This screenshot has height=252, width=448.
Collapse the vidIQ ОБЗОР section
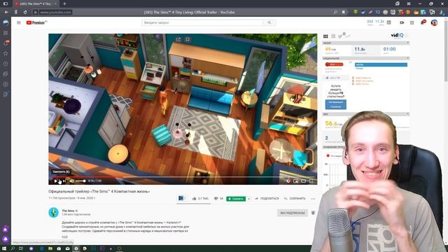tap(407, 43)
